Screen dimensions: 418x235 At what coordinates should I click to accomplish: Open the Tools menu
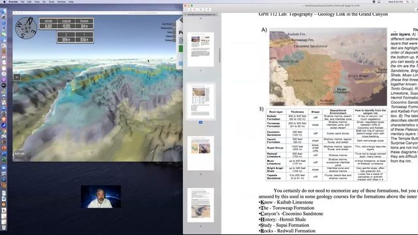pos(52,1)
